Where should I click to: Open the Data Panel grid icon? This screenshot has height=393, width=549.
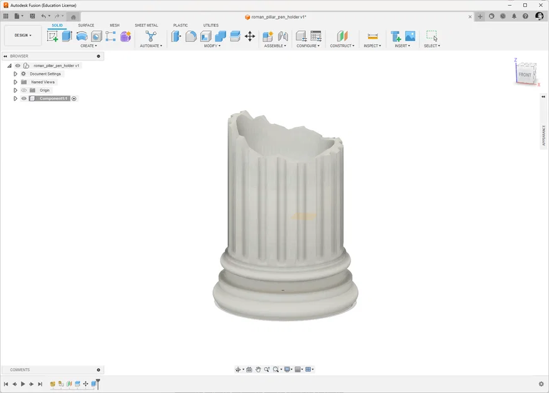[6, 16]
